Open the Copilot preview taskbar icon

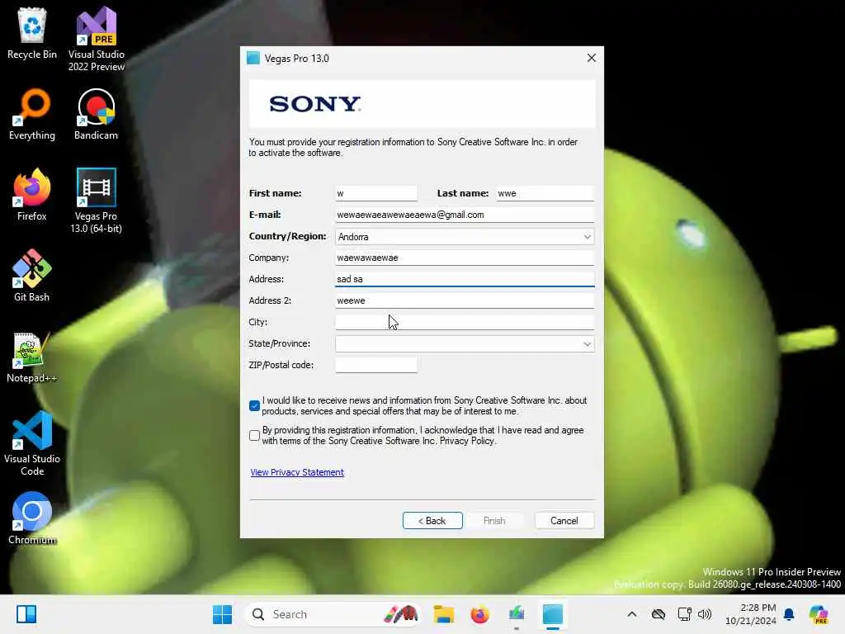819,614
